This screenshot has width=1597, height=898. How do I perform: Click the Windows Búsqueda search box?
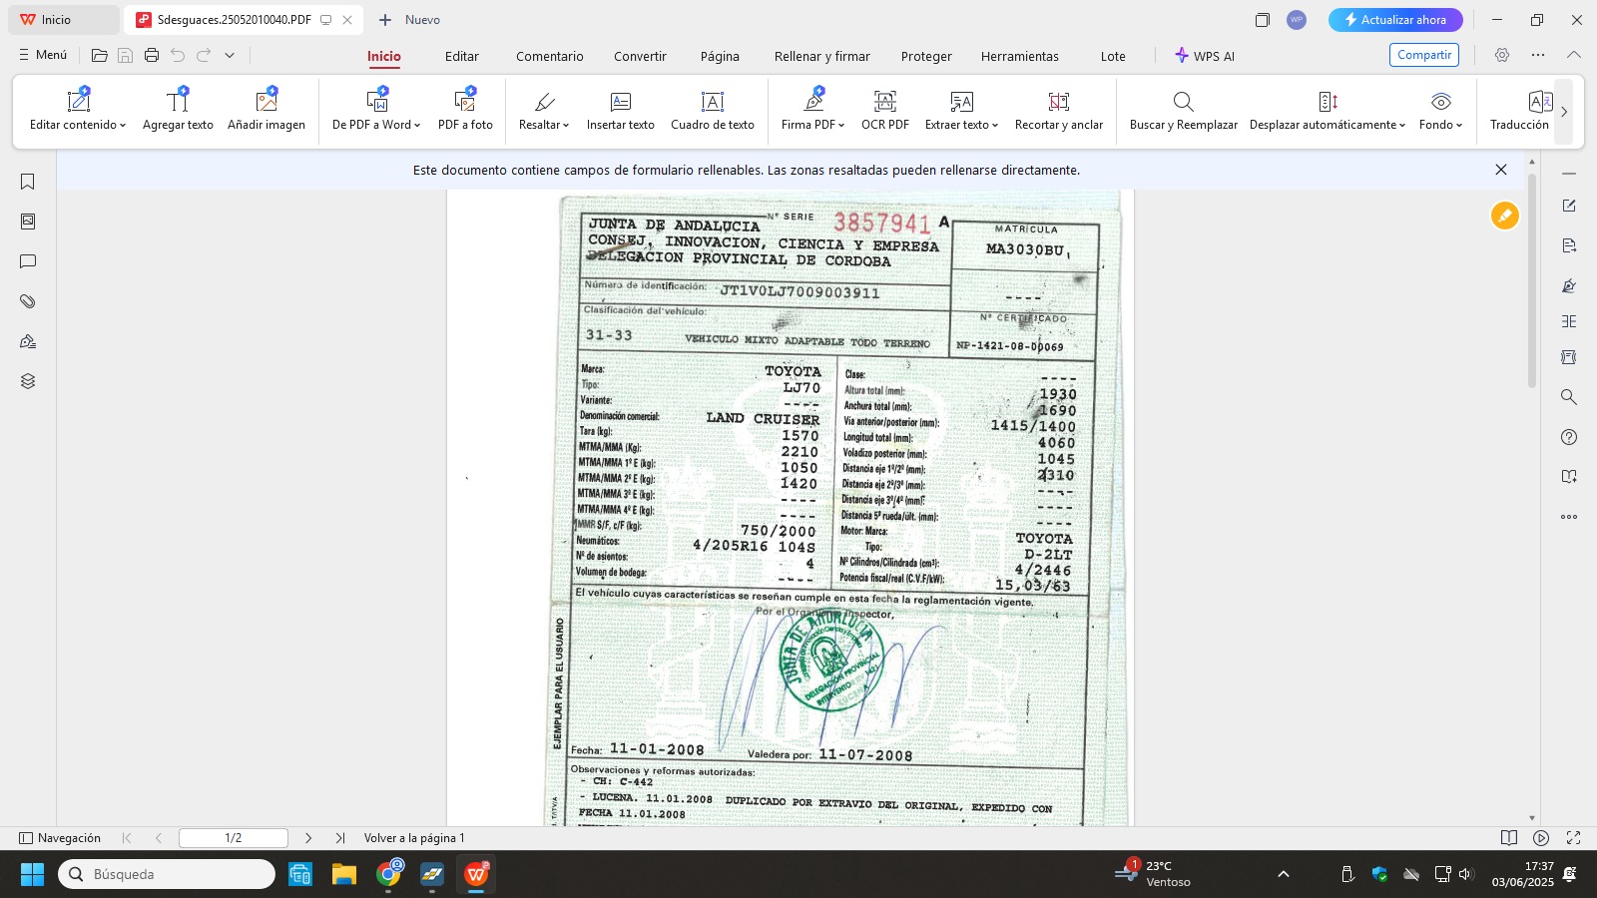pyautogui.click(x=167, y=874)
